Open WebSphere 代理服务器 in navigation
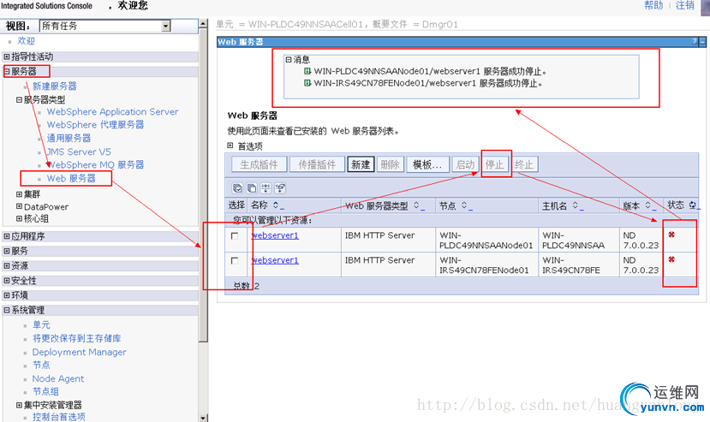This screenshot has width=710, height=422. pos(96,124)
